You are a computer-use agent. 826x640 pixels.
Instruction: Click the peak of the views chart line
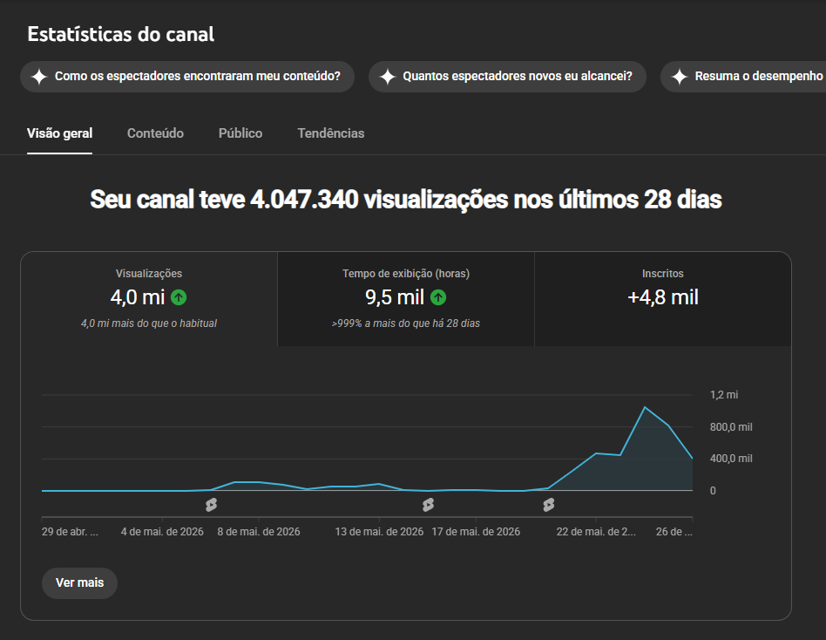pyautogui.click(x=645, y=407)
